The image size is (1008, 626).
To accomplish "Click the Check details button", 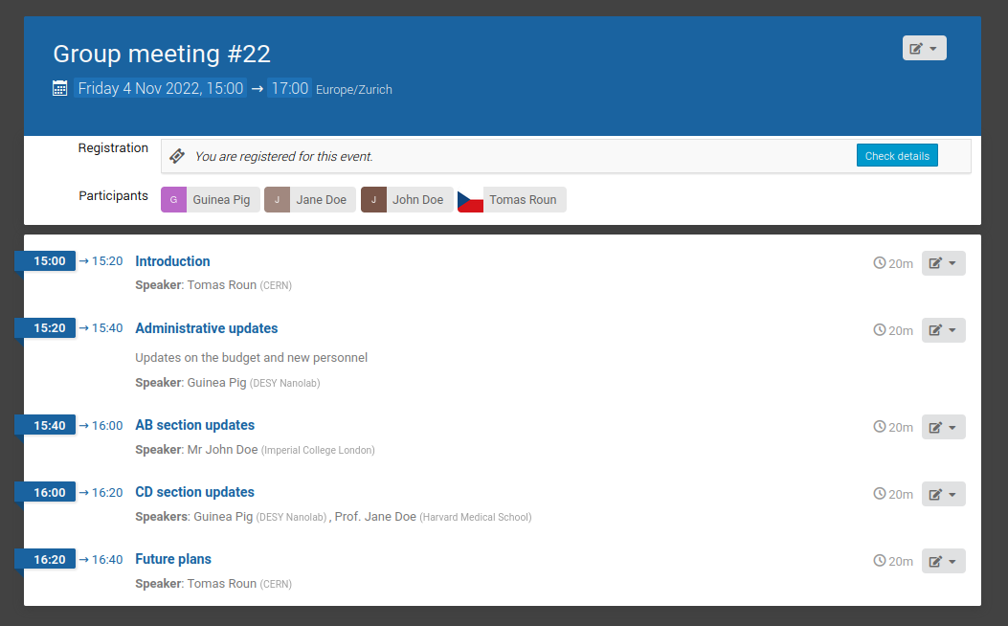I will pos(897,155).
